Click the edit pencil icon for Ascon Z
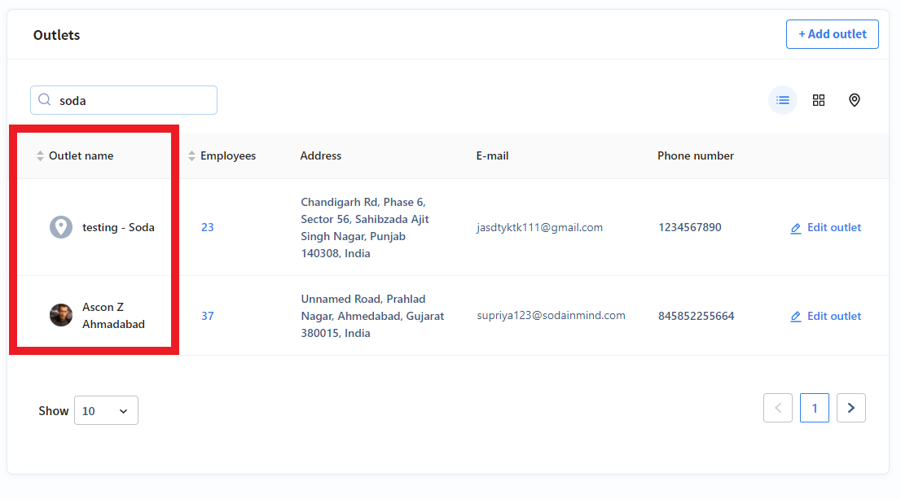The width and height of the screenshot is (901, 499). 796,316
